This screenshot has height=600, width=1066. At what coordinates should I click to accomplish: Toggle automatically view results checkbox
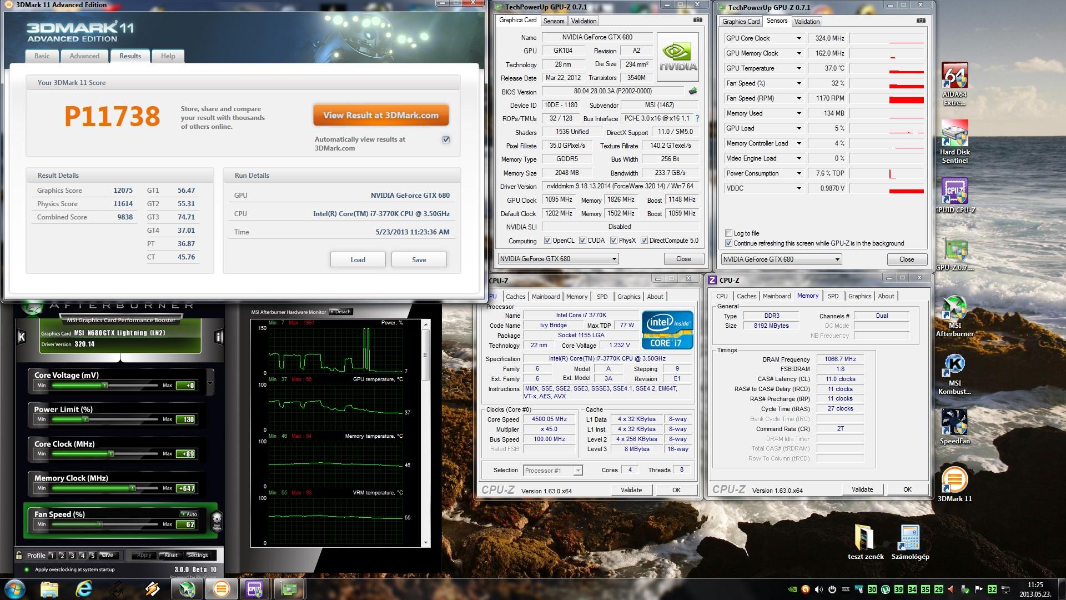point(446,139)
